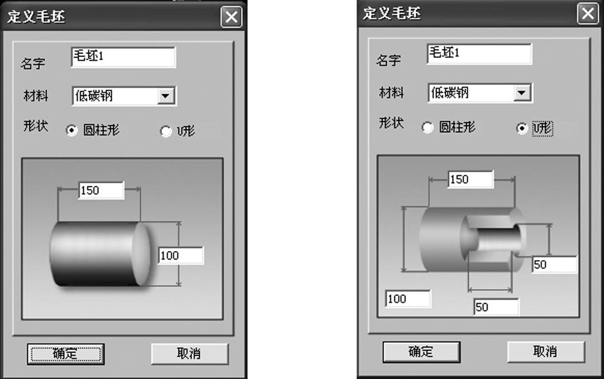The width and height of the screenshot is (604, 379).
Task: Close the left 定义毛坯 dialog
Action: pos(231,17)
